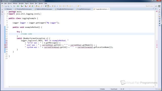Click the Back navigation arrow
The width and height of the screenshot is (162, 91).
pos(70,6)
